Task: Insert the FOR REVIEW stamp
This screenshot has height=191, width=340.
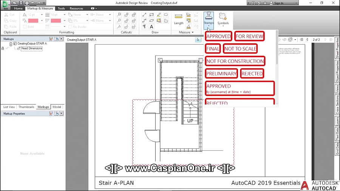Action: [x=249, y=36]
